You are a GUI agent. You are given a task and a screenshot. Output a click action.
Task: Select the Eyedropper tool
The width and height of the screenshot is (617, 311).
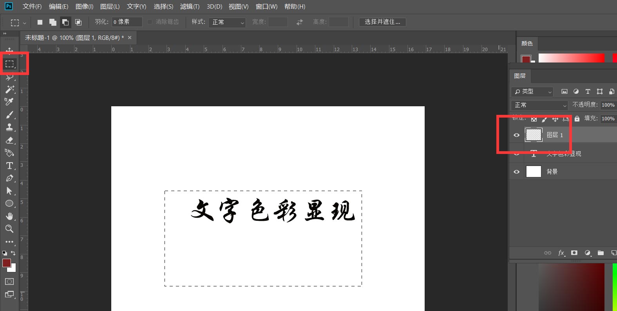(x=9, y=102)
